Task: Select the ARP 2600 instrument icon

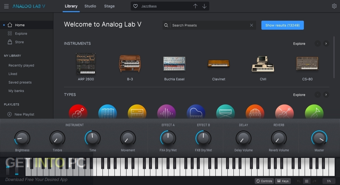Action: pyautogui.click(x=86, y=64)
